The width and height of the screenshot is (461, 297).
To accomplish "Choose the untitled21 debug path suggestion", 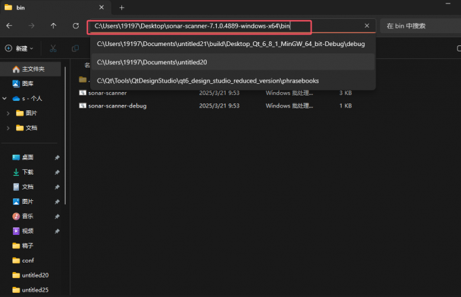I will 233,44.
